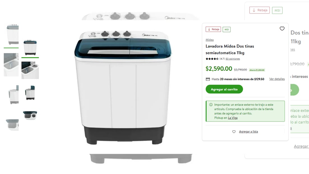Select the top-view washer thumbnail
Viewport: 309px width, 174px height.
[30, 115]
